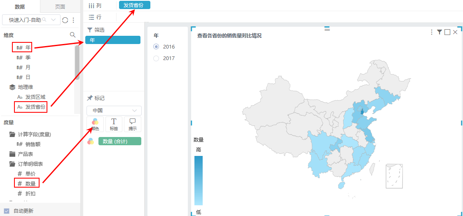Click the 年 filter pill

113,40
